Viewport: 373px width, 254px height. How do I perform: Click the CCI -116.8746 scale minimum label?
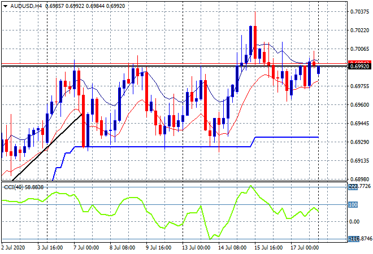click(x=359, y=239)
